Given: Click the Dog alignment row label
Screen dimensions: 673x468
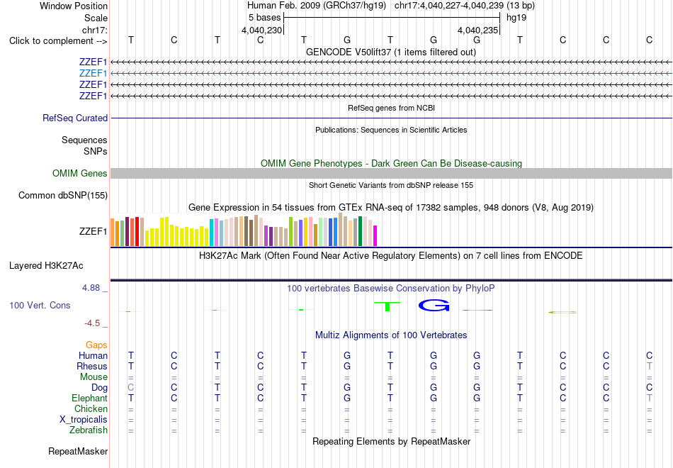Looking at the screenshot, I should (99, 388).
